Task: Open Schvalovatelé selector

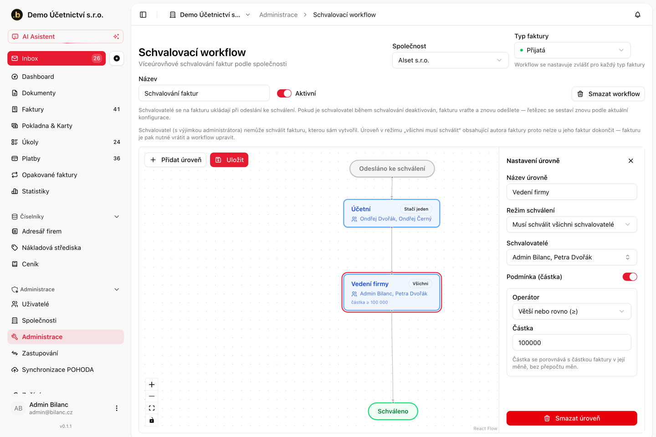Action: click(572, 257)
